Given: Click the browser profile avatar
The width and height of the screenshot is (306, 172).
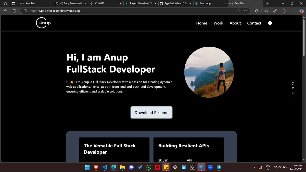Looking at the screenshot, I should click(x=284, y=11).
